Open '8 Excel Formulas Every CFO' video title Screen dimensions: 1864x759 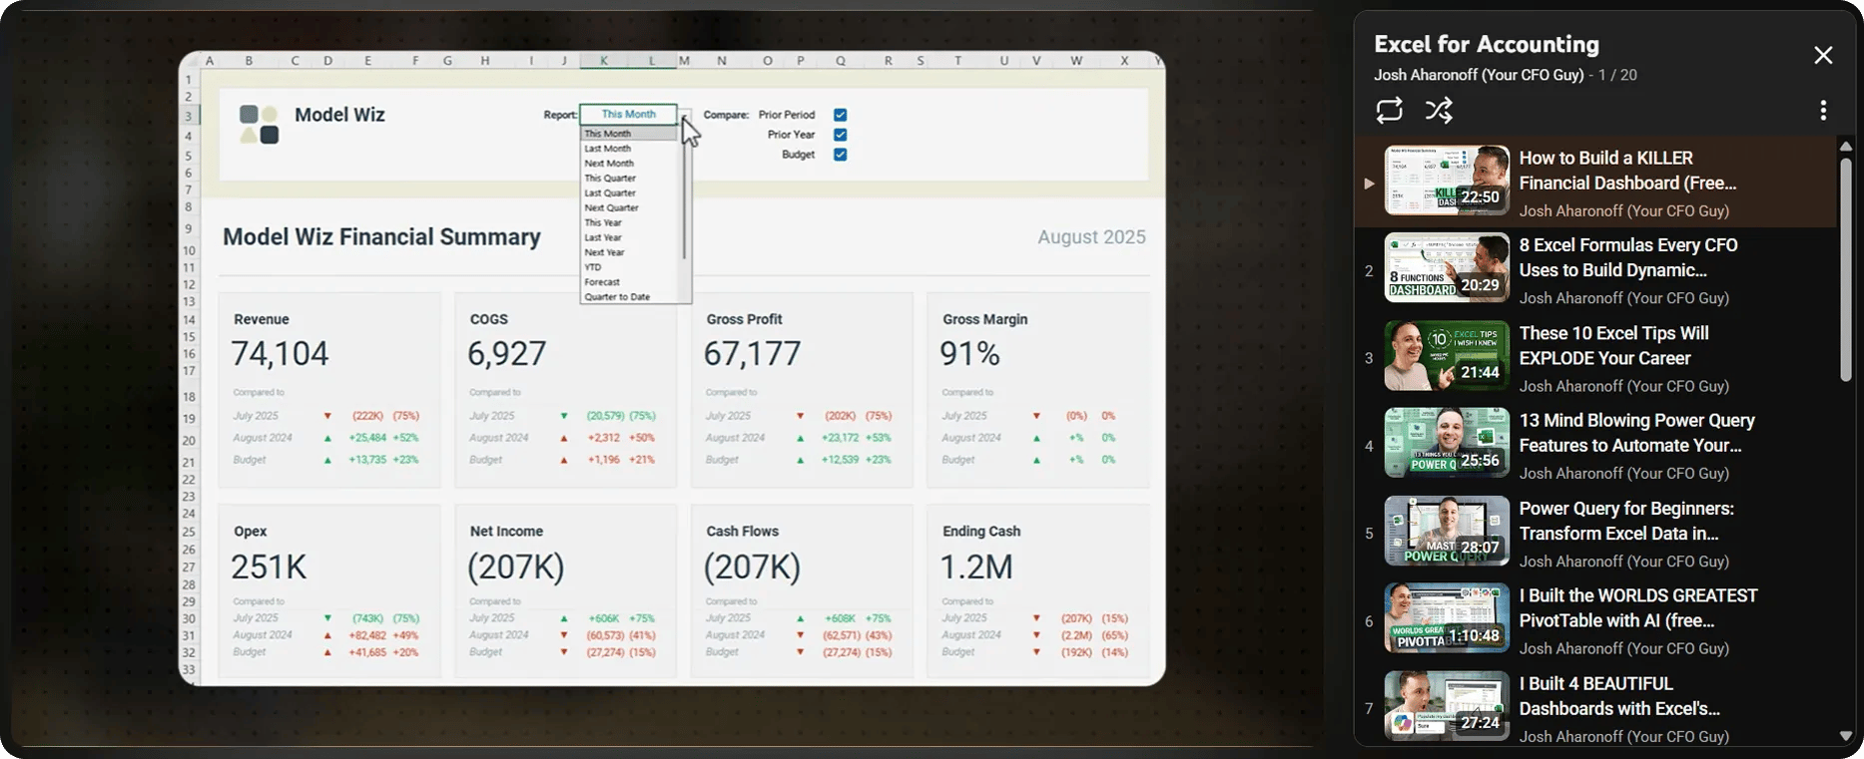pos(1627,257)
